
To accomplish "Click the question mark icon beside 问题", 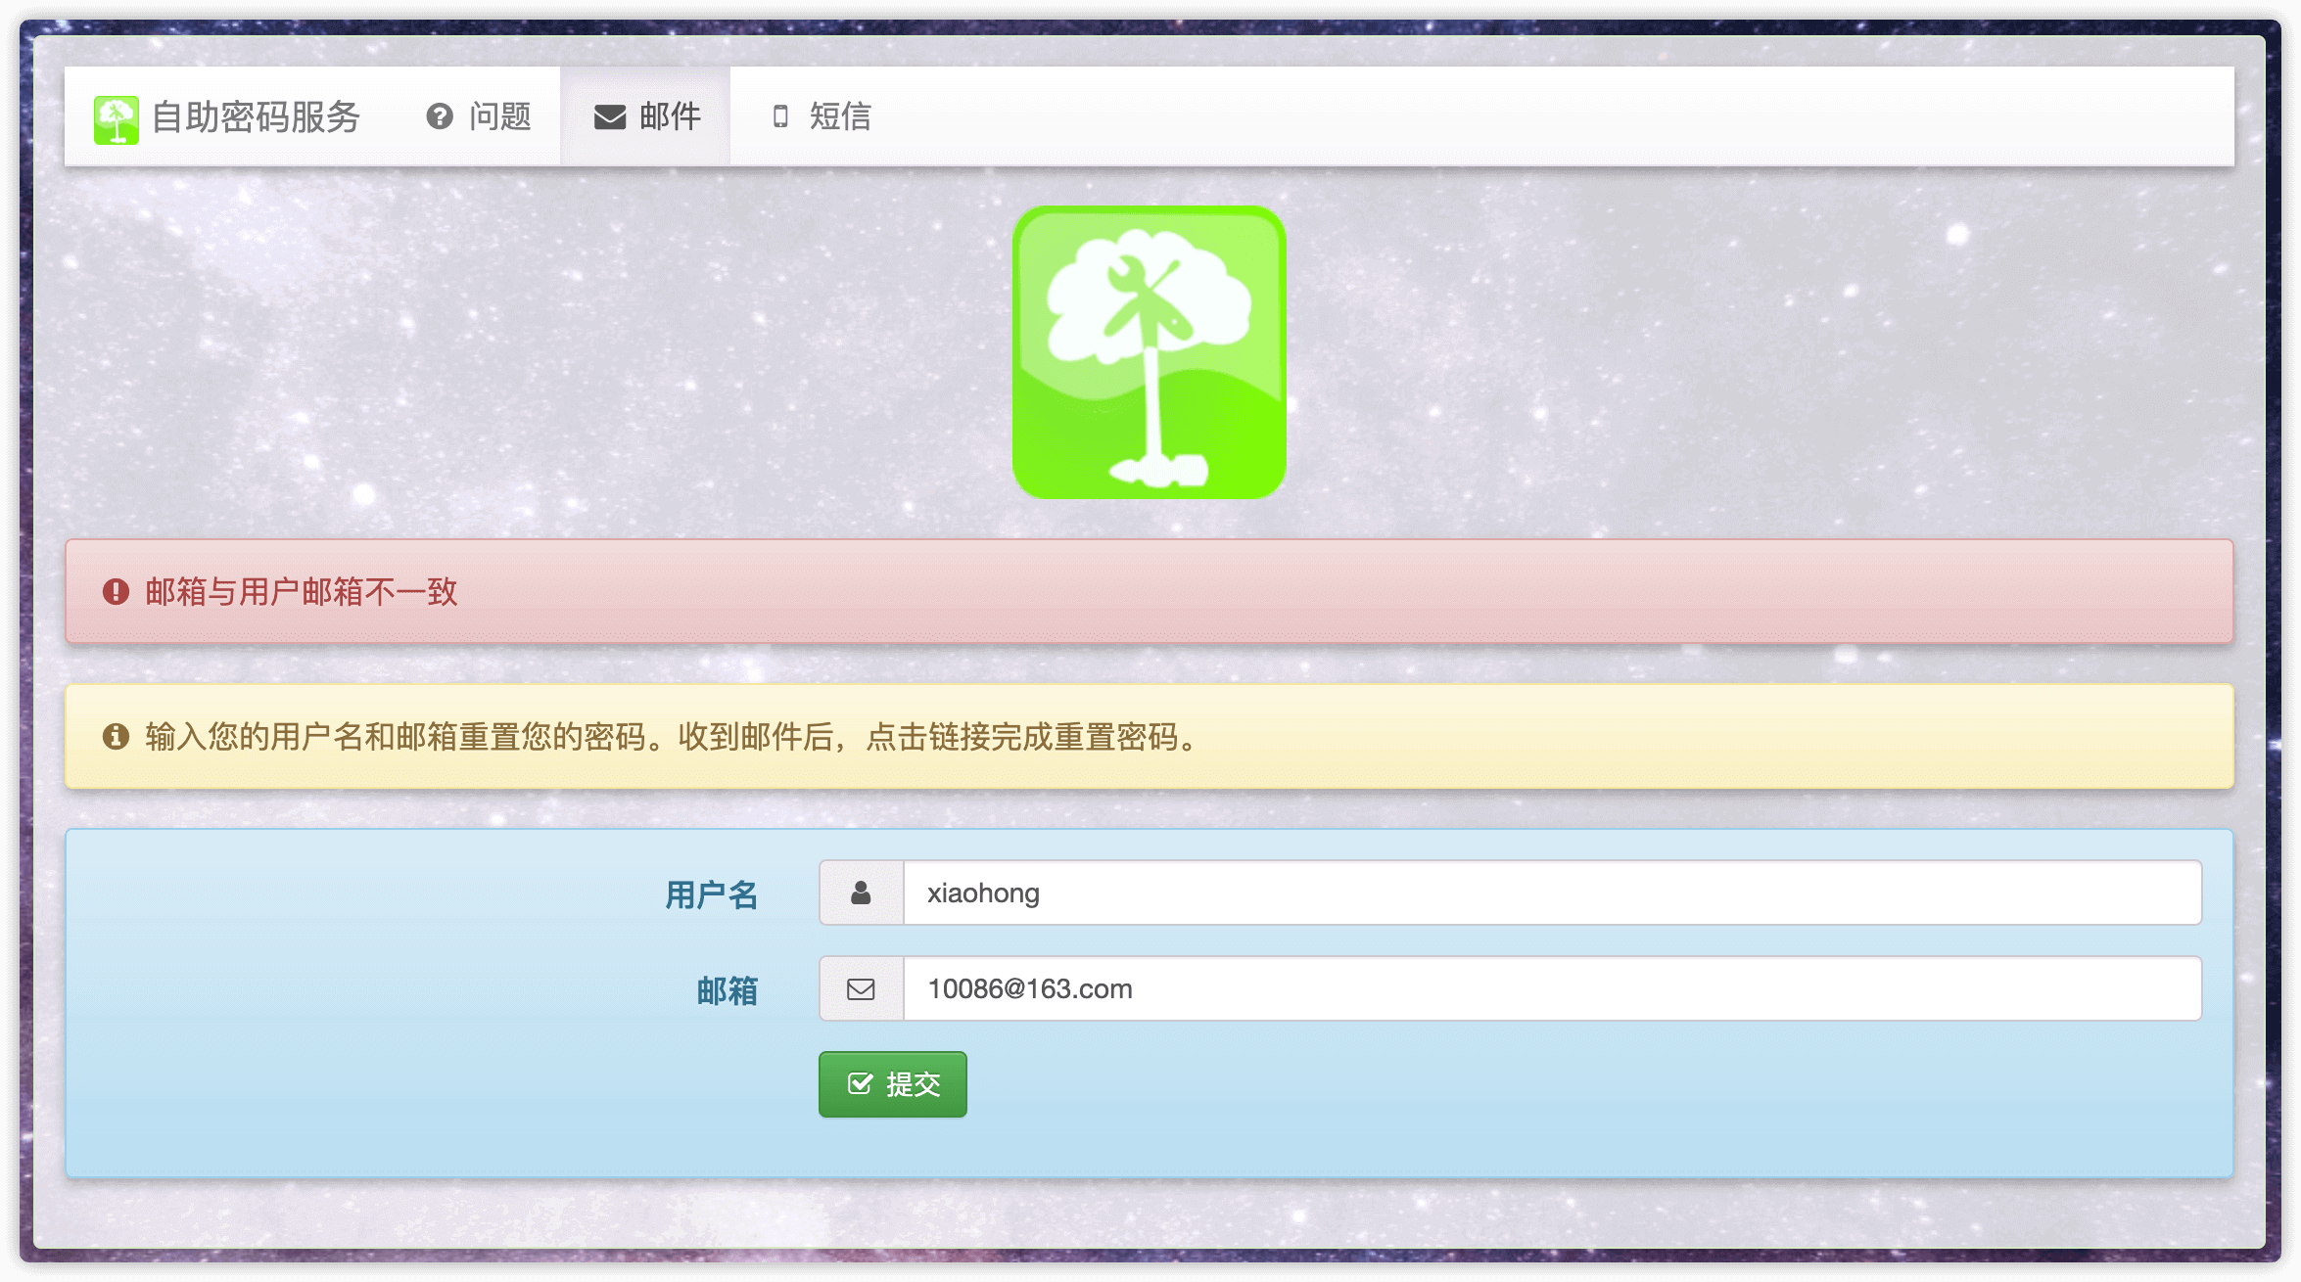I will click(440, 116).
